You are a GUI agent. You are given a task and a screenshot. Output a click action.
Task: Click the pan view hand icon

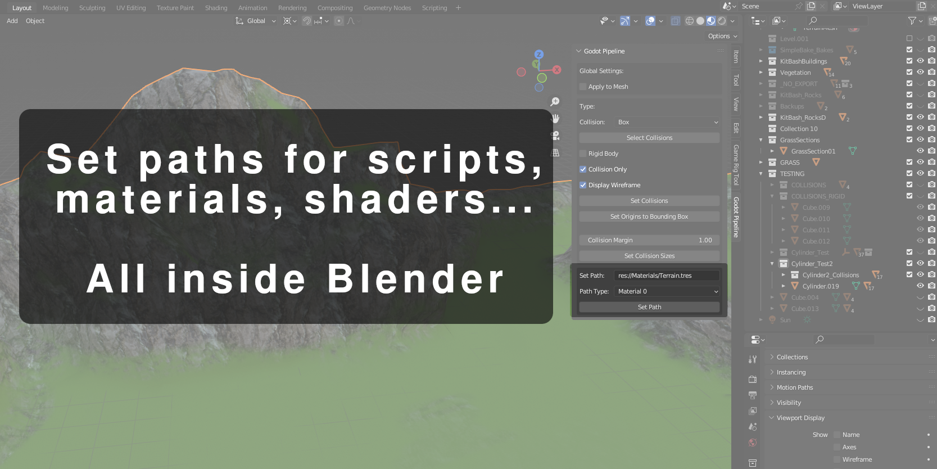pos(555,119)
